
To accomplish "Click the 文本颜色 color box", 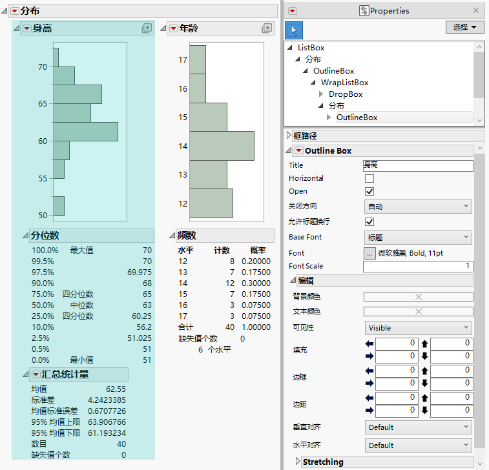I will [418, 312].
